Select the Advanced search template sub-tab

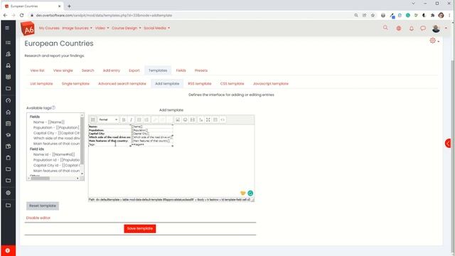(122, 84)
